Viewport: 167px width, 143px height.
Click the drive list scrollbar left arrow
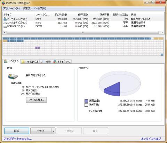click(5, 33)
